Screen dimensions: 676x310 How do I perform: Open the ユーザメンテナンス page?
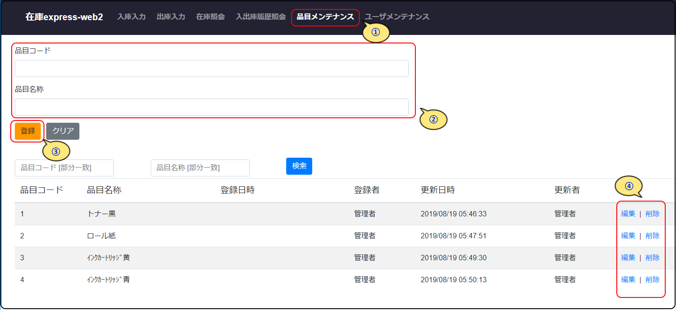click(397, 17)
